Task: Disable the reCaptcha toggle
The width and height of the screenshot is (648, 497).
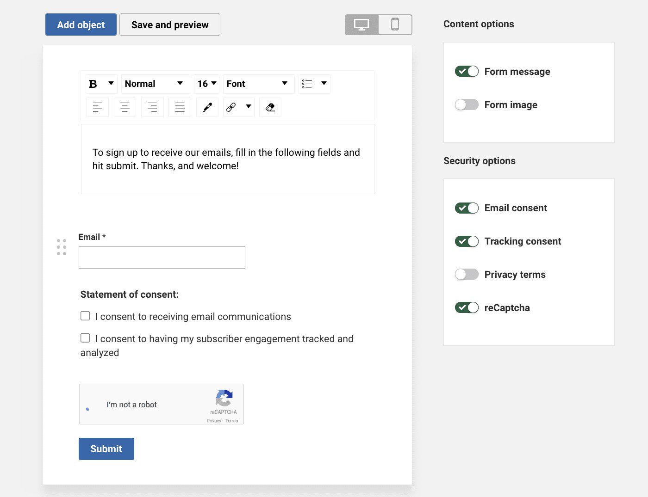Action: point(467,308)
